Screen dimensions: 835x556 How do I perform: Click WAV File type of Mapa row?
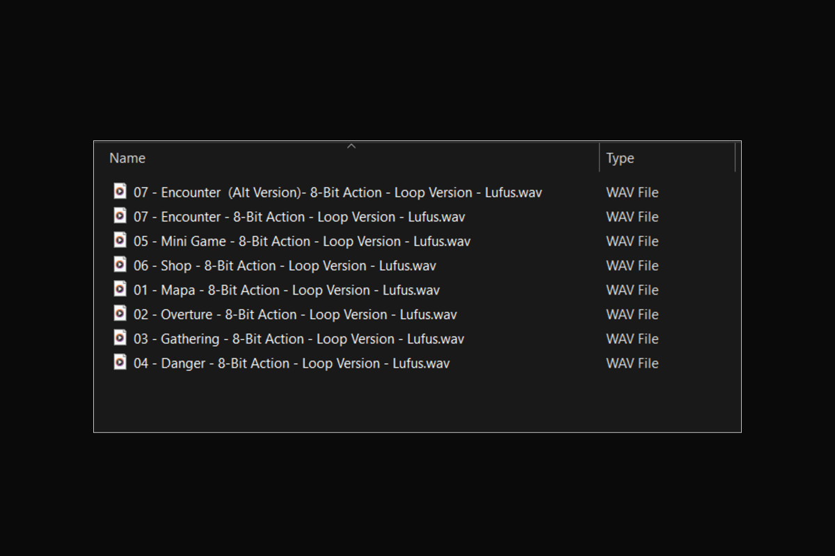coord(632,290)
